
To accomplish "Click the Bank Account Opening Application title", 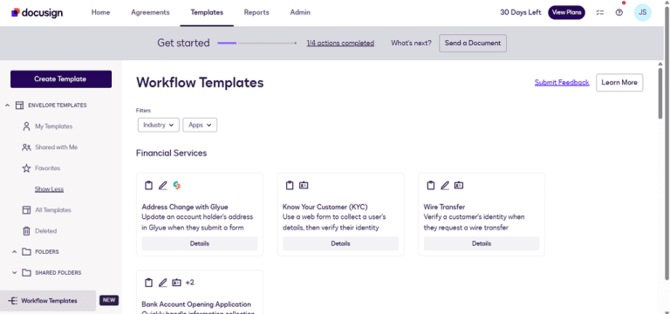I will click(x=196, y=304).
